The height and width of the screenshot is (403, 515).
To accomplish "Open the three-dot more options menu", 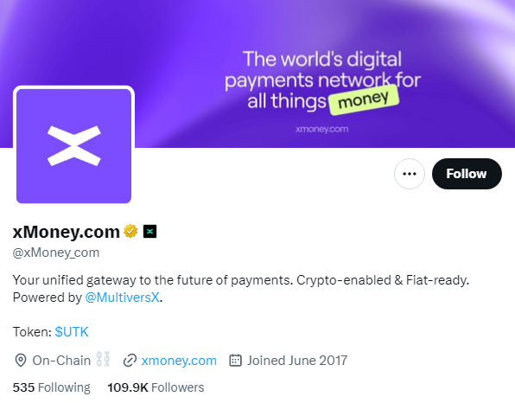I will click(x=410, y=174).
